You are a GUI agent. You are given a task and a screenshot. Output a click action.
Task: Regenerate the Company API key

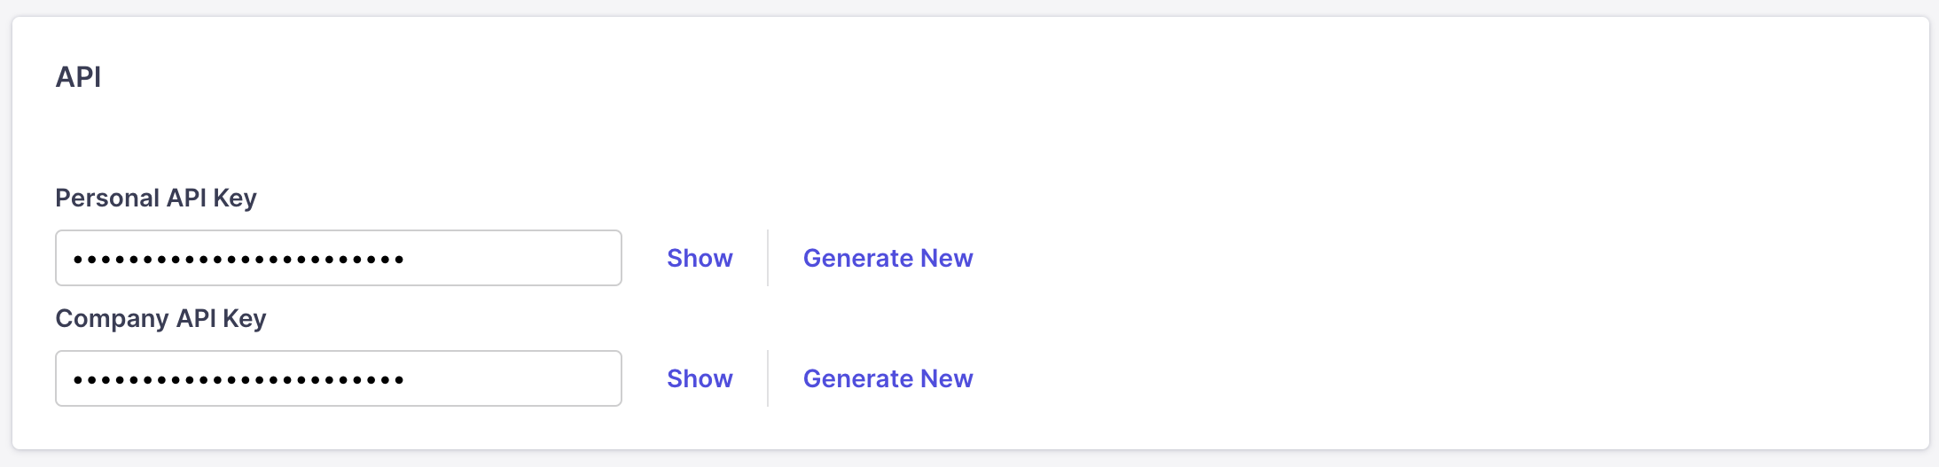tap(887, 378)
